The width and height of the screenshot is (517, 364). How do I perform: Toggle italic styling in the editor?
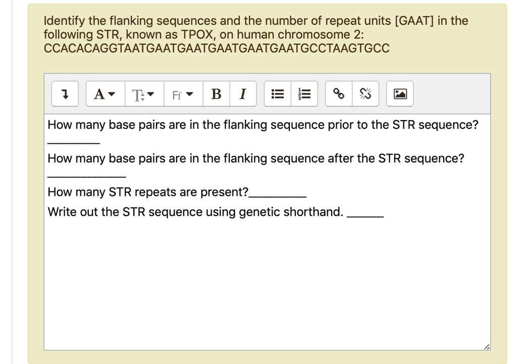(x=243, y=93)
